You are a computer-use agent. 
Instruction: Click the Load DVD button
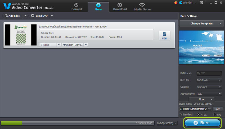(x=39, y=16)
